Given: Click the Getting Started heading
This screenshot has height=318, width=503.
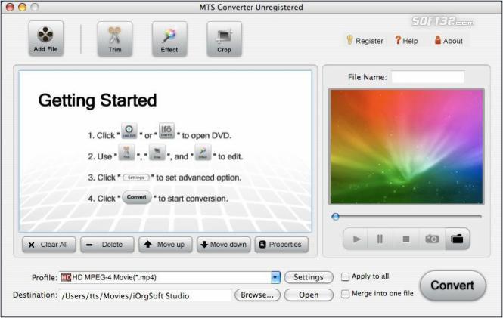Looking at the screenshot, I should (x=98, y=100).
